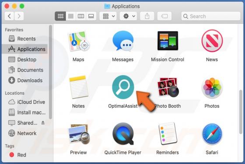Select the Red tag in the sidebar
245x164 pixels.
click(x=25, y=155)
